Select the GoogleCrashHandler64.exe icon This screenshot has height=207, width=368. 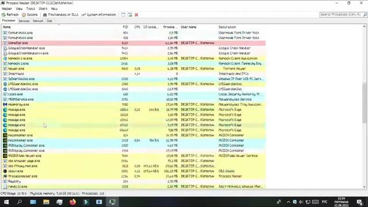tap(5, 53)
